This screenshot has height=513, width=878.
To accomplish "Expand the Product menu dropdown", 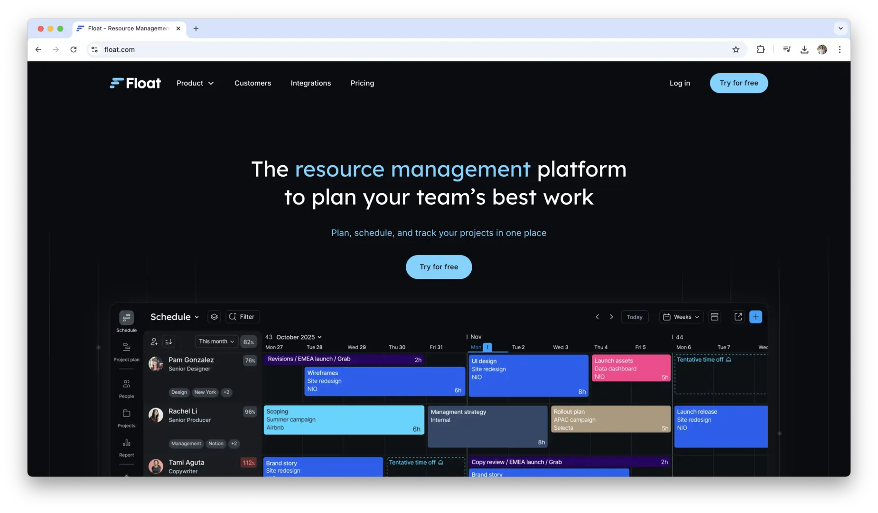I will click(195, 83).
